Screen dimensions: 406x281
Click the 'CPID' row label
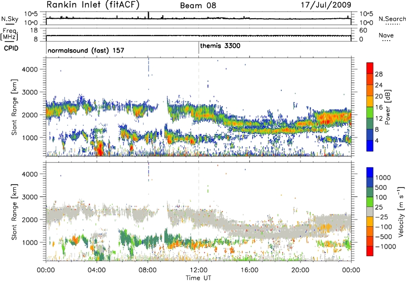11,48
